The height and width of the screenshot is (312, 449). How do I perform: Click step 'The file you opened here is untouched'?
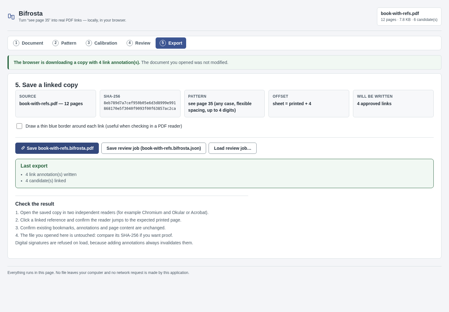(x=96, y=235)
